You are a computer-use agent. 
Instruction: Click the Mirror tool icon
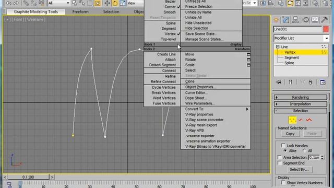263,3
